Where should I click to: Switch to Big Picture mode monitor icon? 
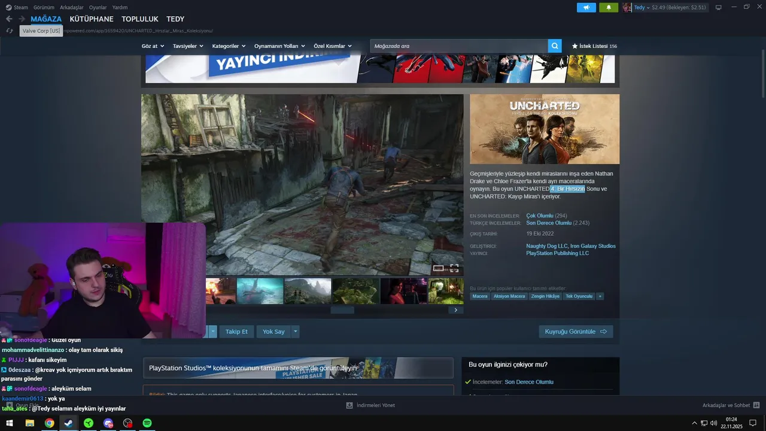coord(719,7)
